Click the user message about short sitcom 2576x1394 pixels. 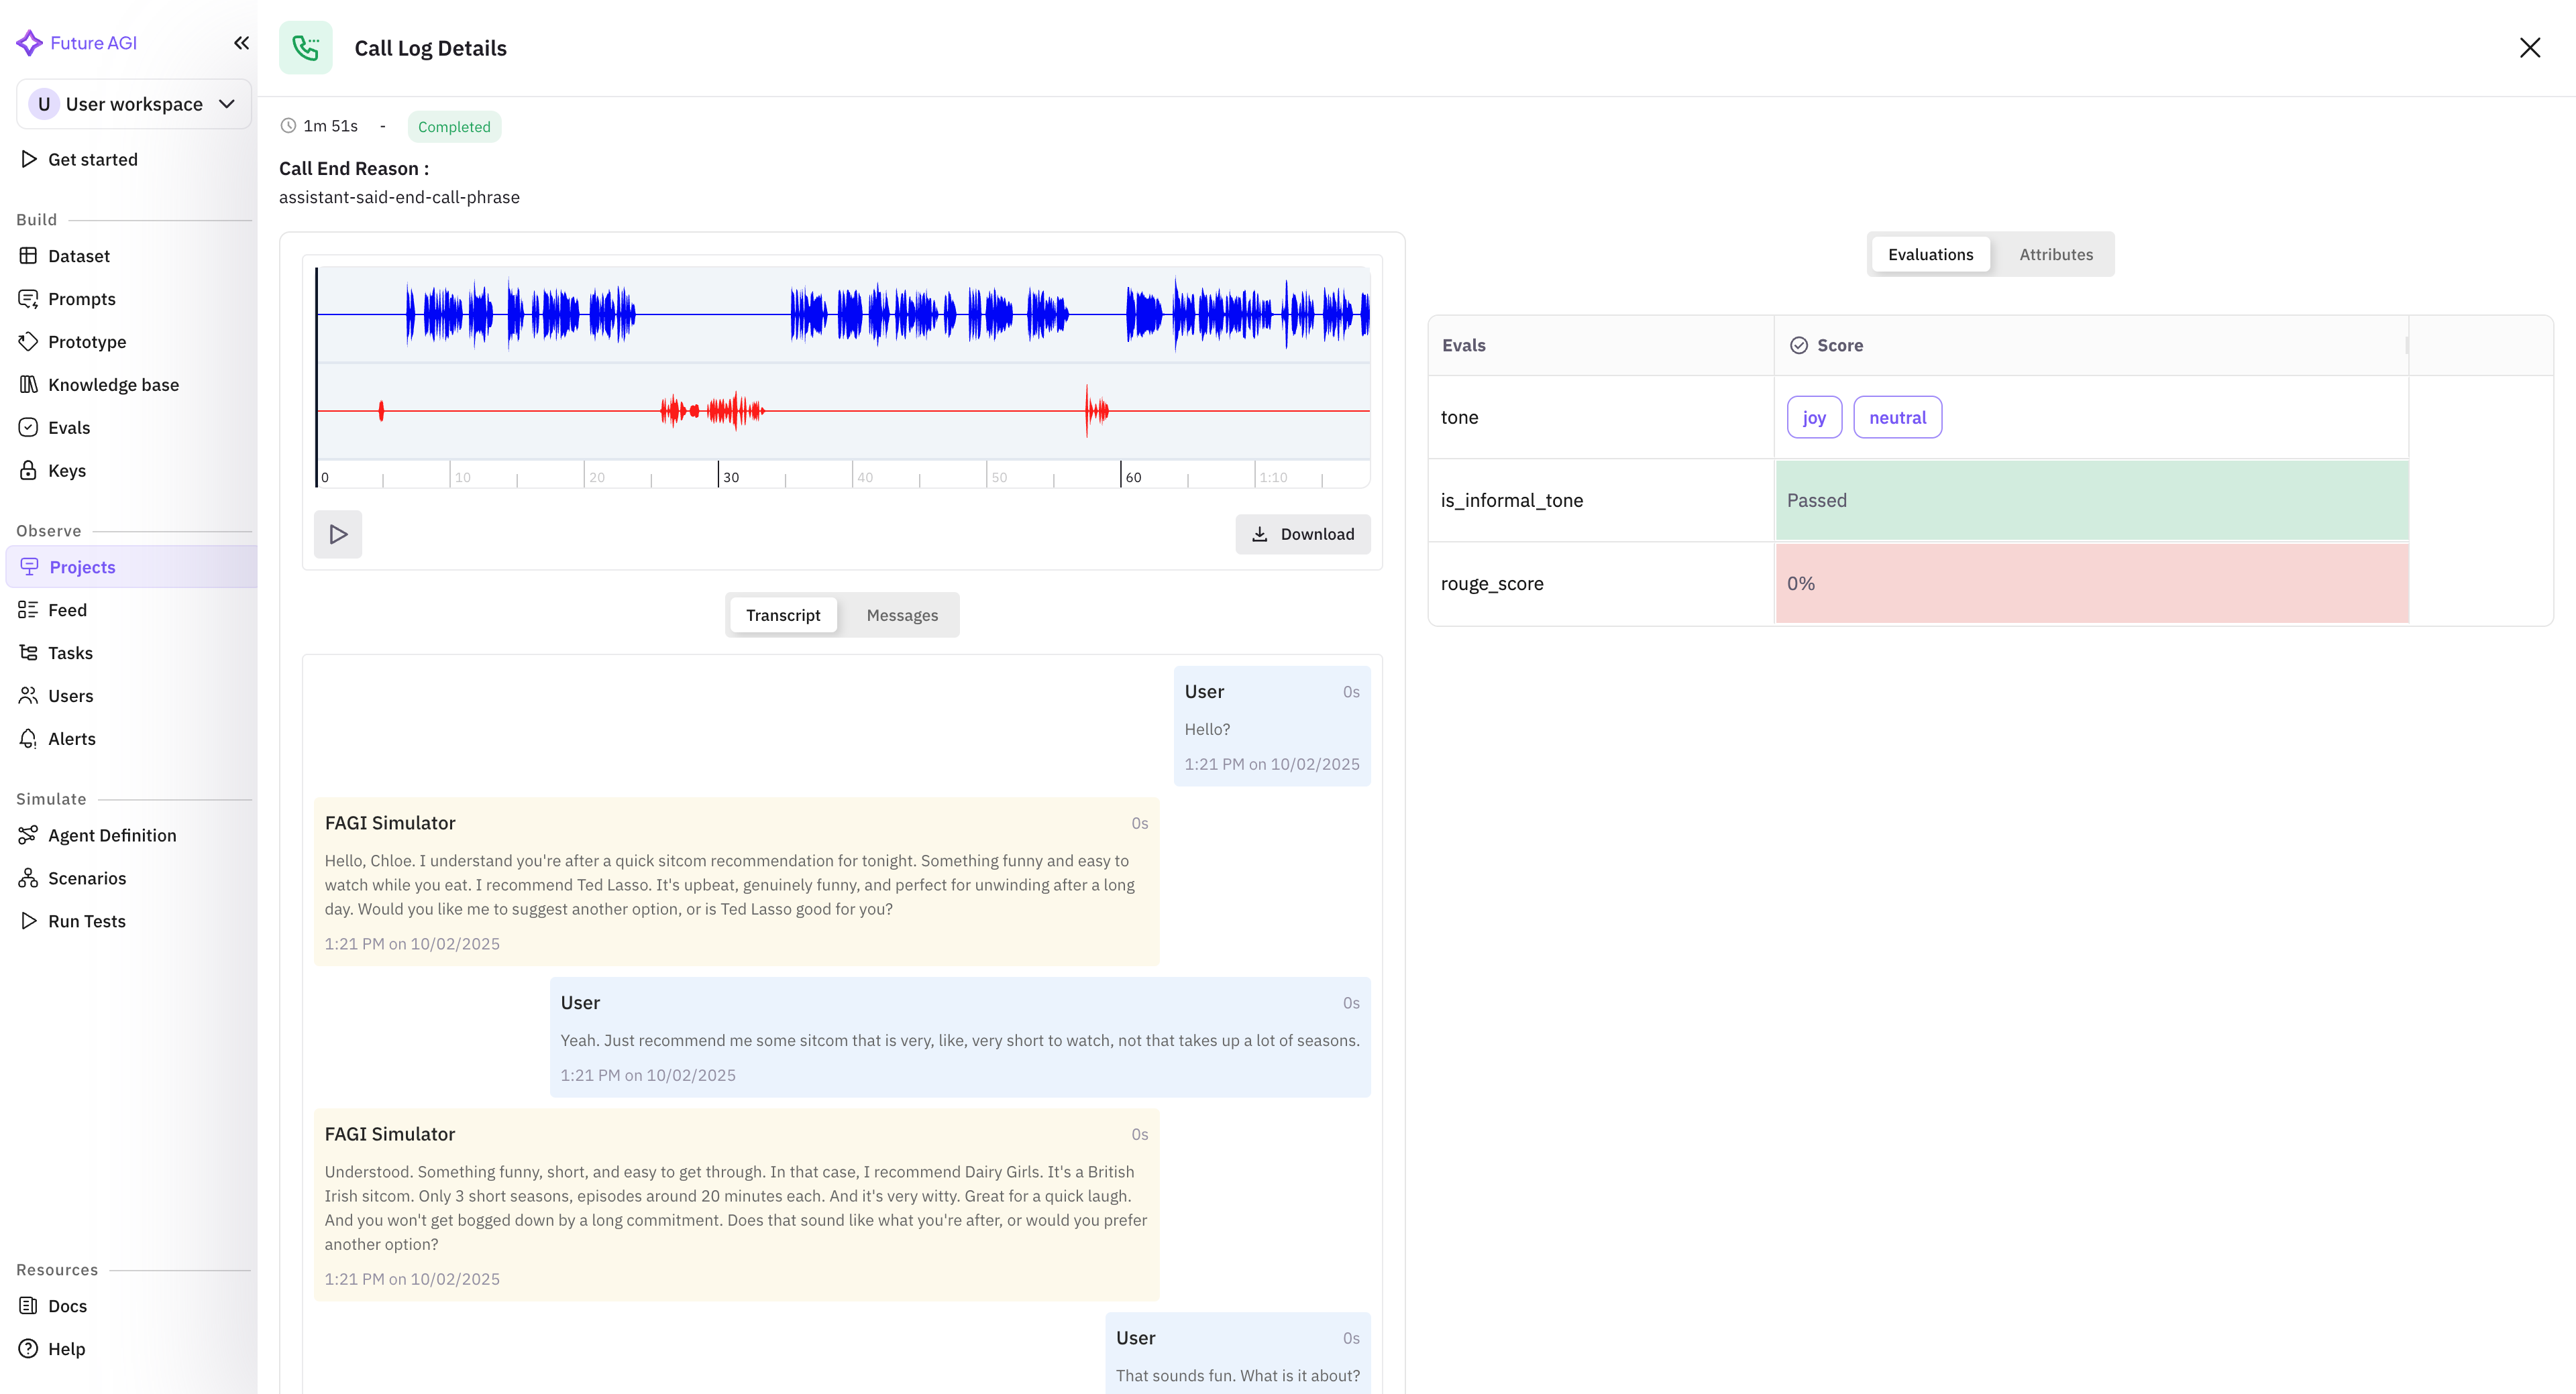(960, 1037)
